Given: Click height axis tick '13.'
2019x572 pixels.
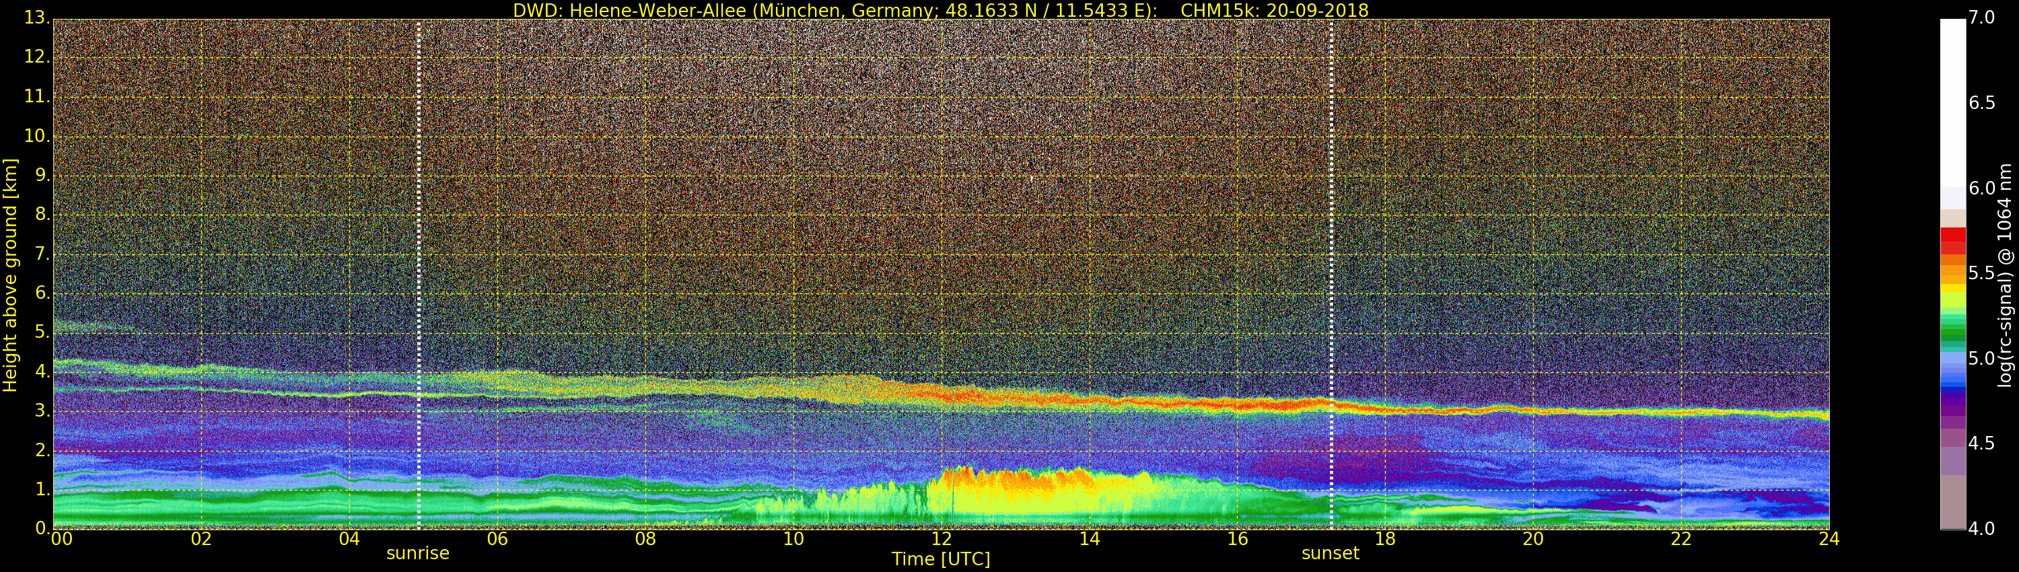Looking at the screenshot, I should tap(37, 18).
